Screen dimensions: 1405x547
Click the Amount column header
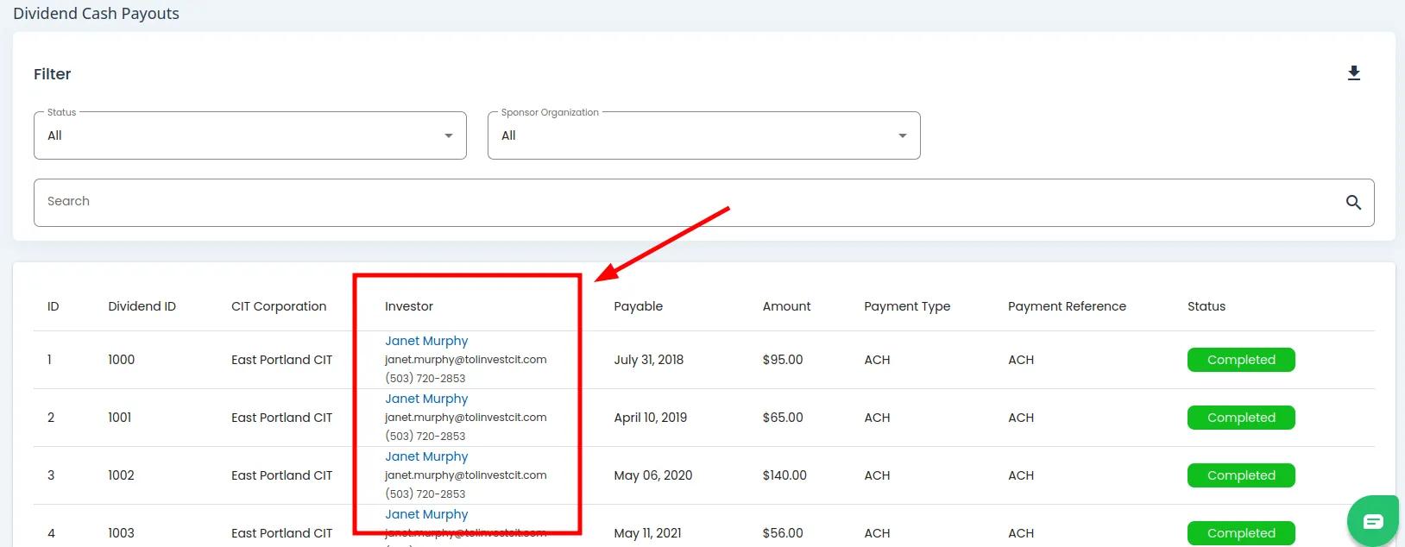pos(786,306)
